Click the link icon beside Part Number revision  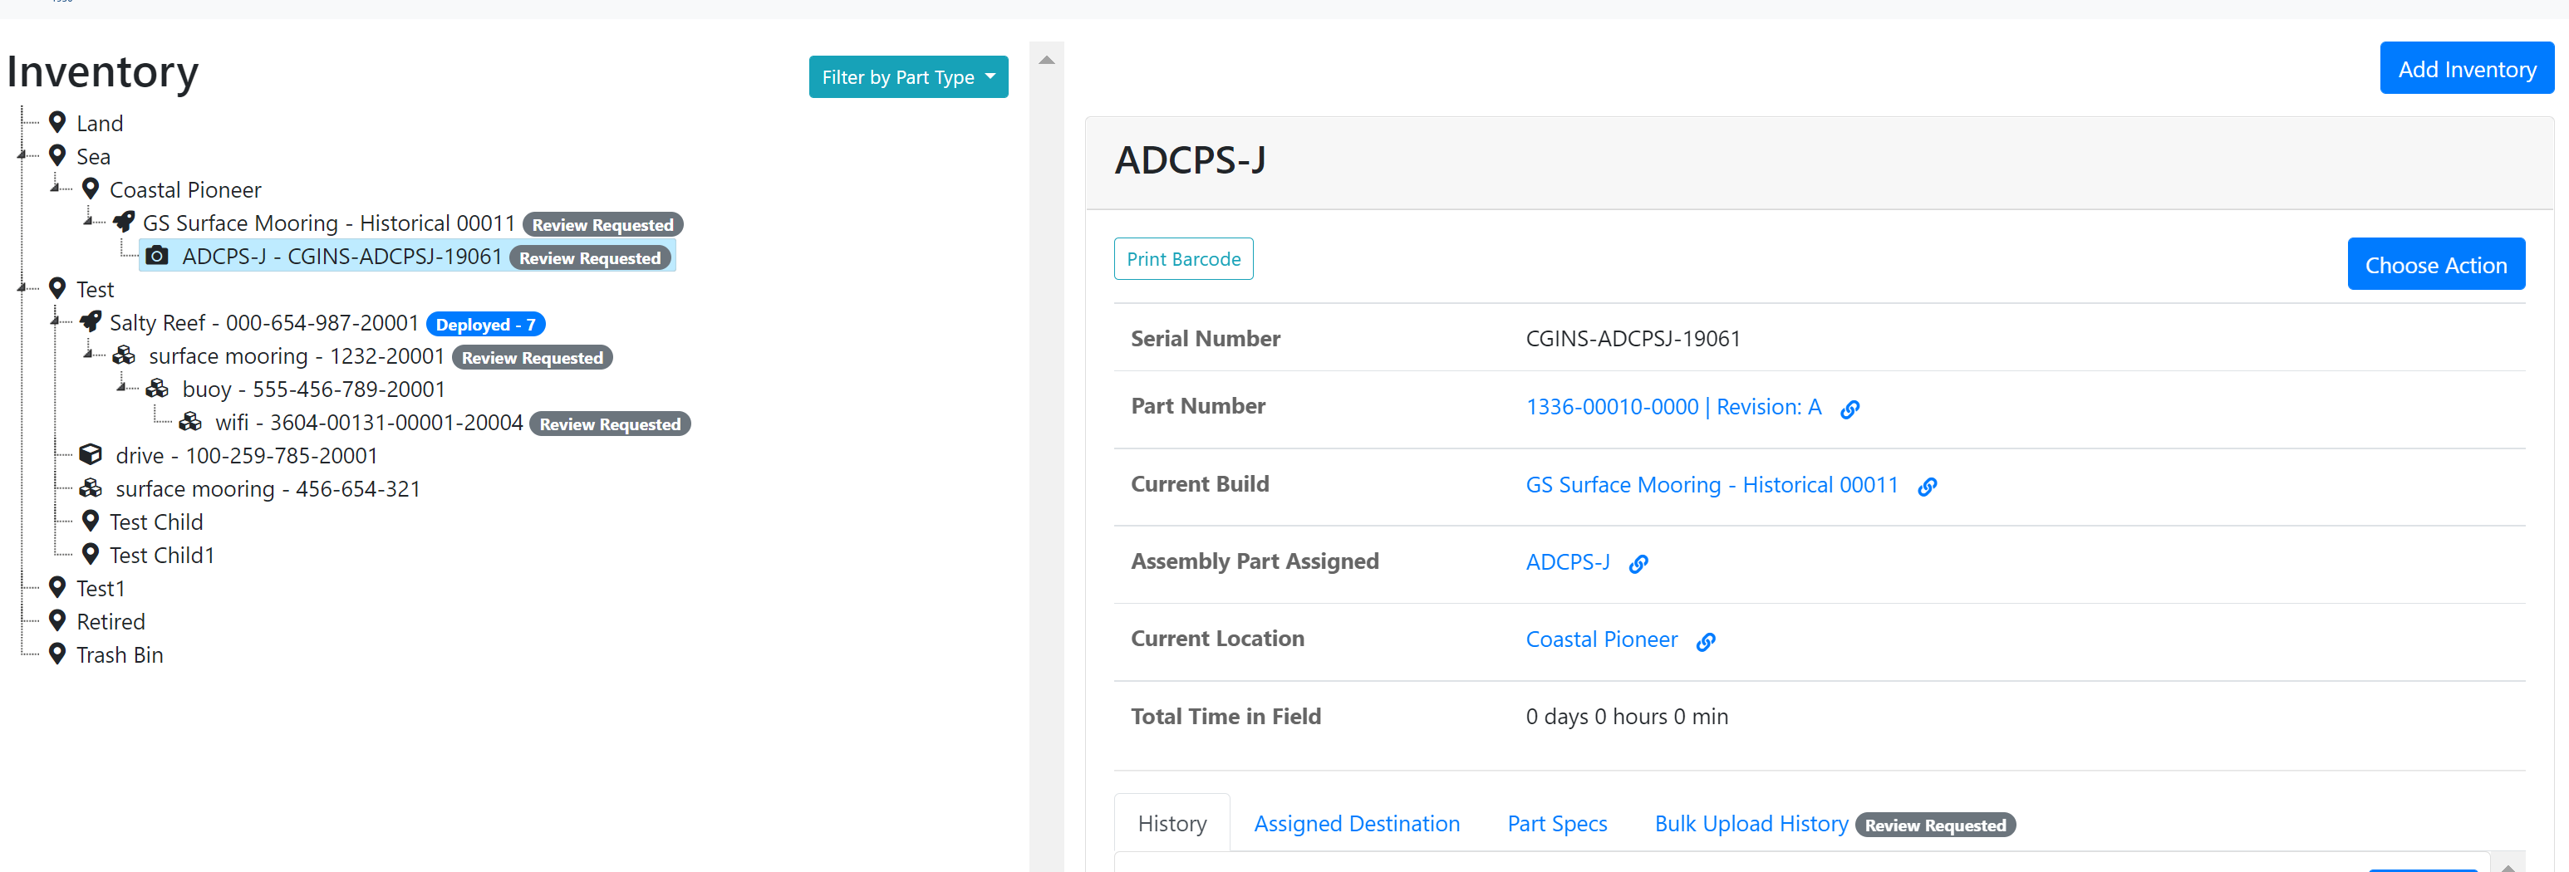[1850, 409]
